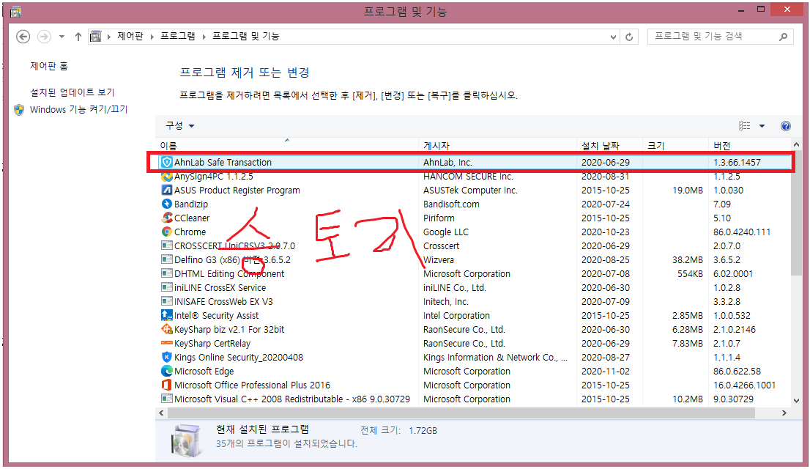Click the 프로그램 breadcrumb
This screenshot has height=469, width=810.
tap(178, 36)
